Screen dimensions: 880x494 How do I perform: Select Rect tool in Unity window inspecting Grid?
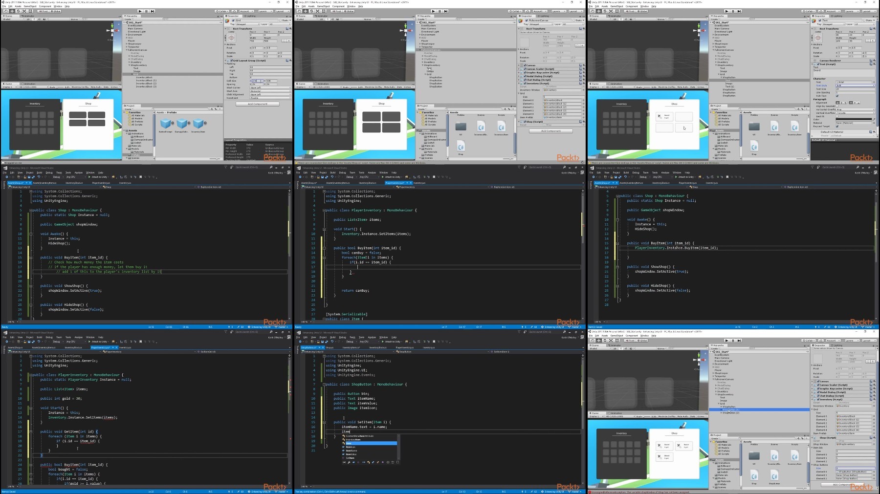[x=30, y=11]
